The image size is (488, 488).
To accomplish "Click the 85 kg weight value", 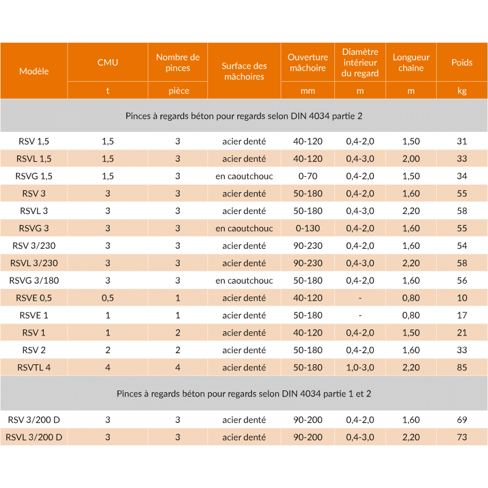I will pos(462,367).
